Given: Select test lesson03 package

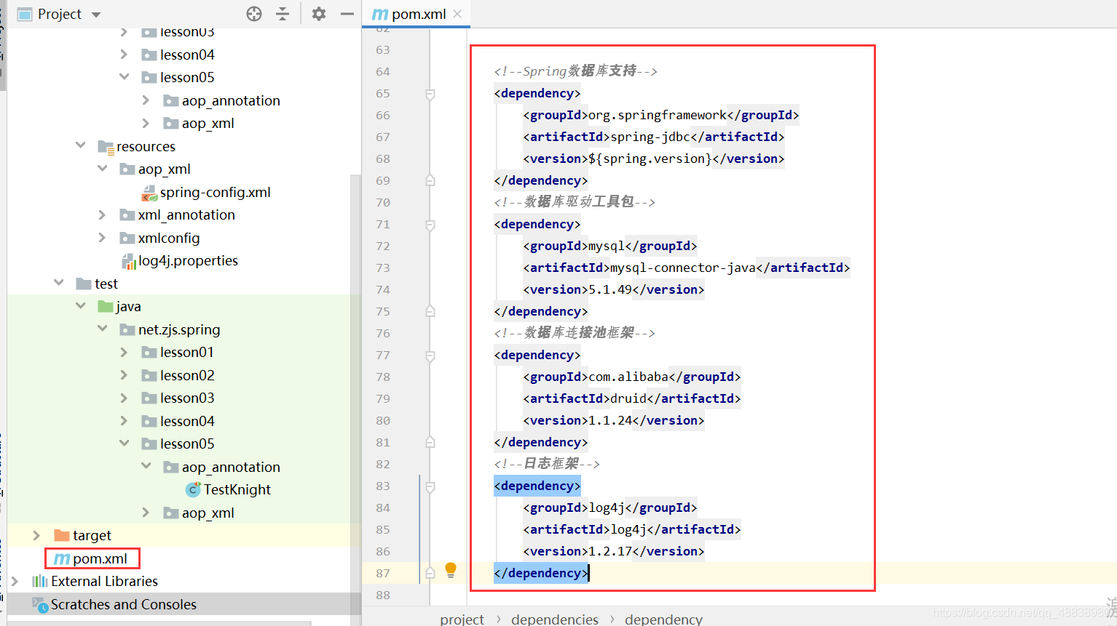Looking at the screenshot, I should 187,398.
